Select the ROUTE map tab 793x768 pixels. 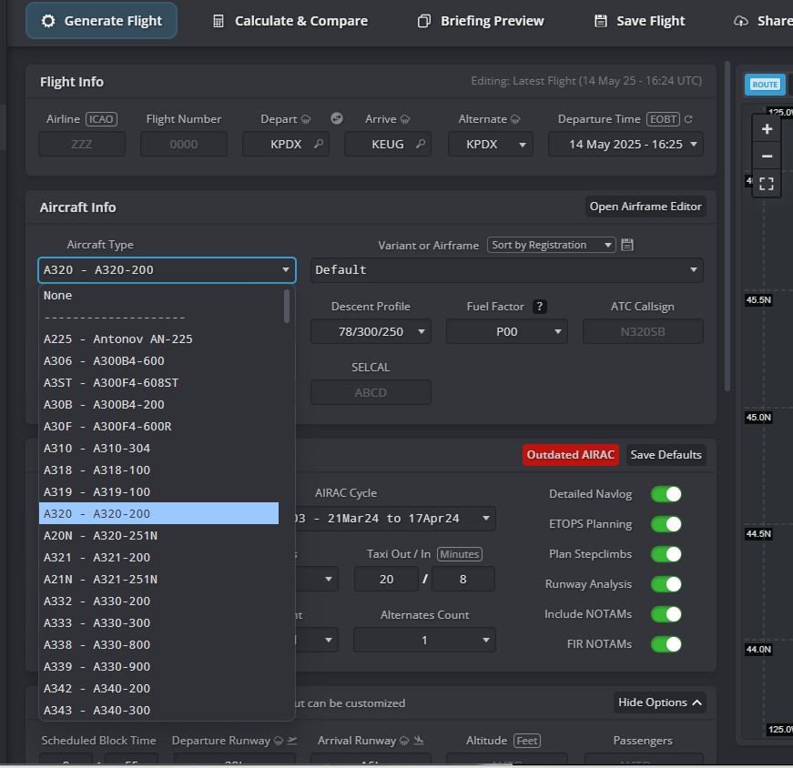tap(765, 85)
